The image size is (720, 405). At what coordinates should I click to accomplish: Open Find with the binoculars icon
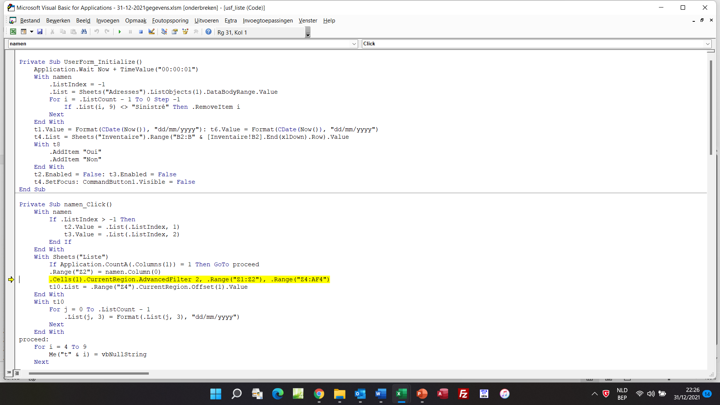click(84, 32)
